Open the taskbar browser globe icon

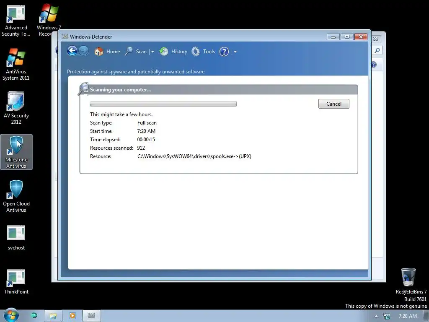tap(34, 315)
